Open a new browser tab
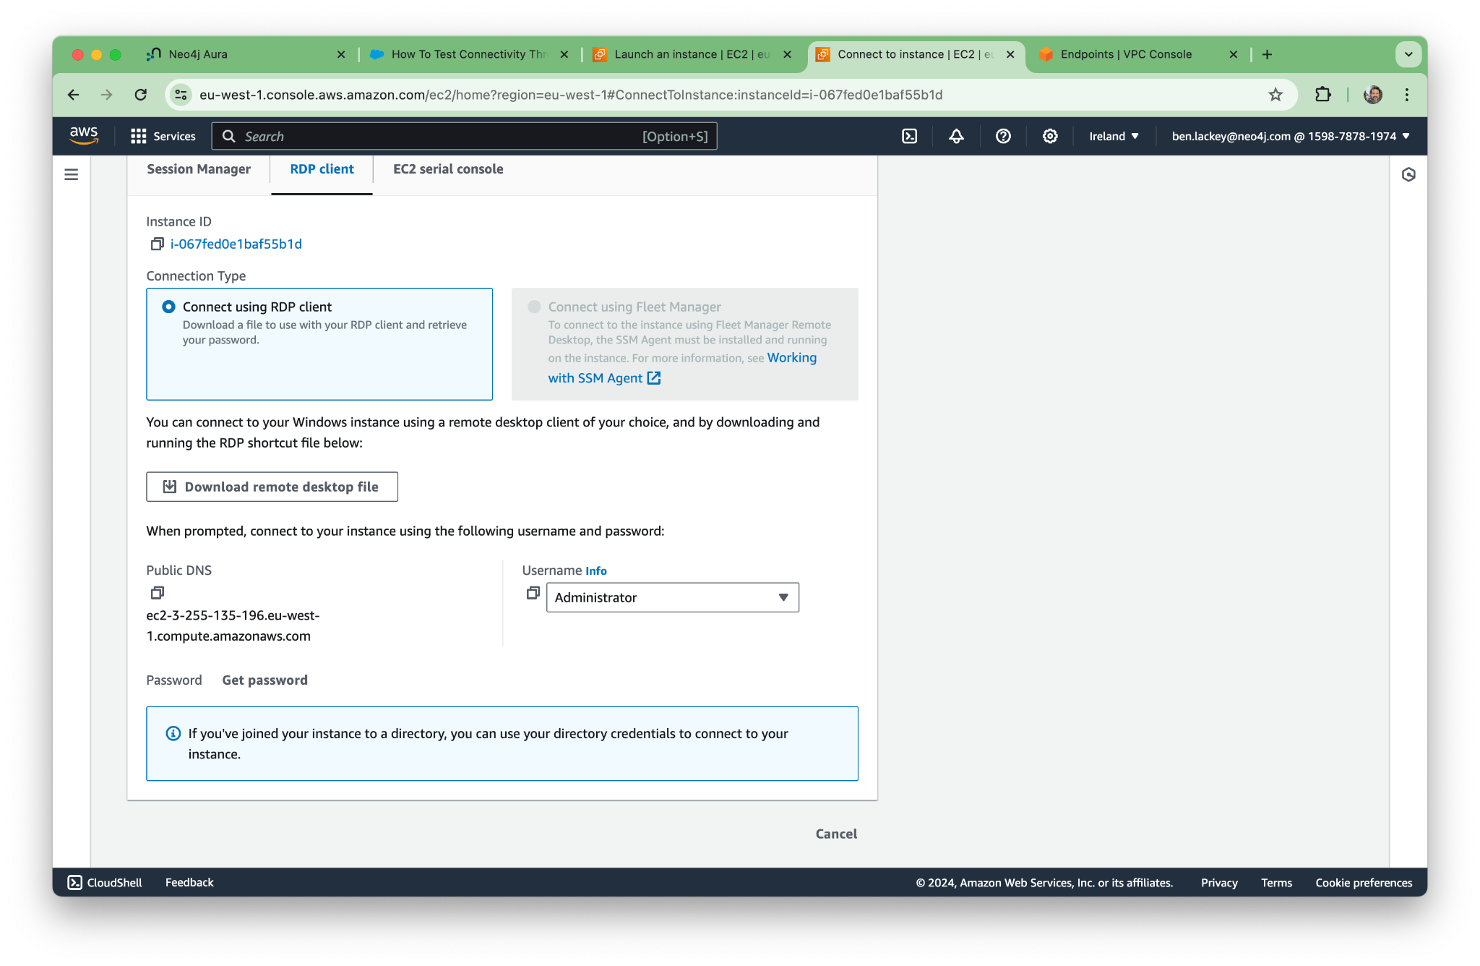 coord(1267,54)
